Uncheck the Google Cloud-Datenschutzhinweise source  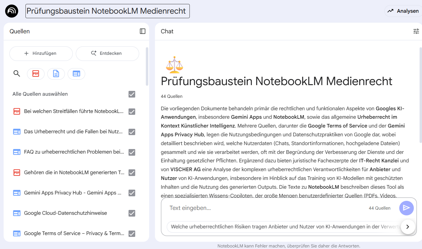pyautogui.click(x=132, y=213)
